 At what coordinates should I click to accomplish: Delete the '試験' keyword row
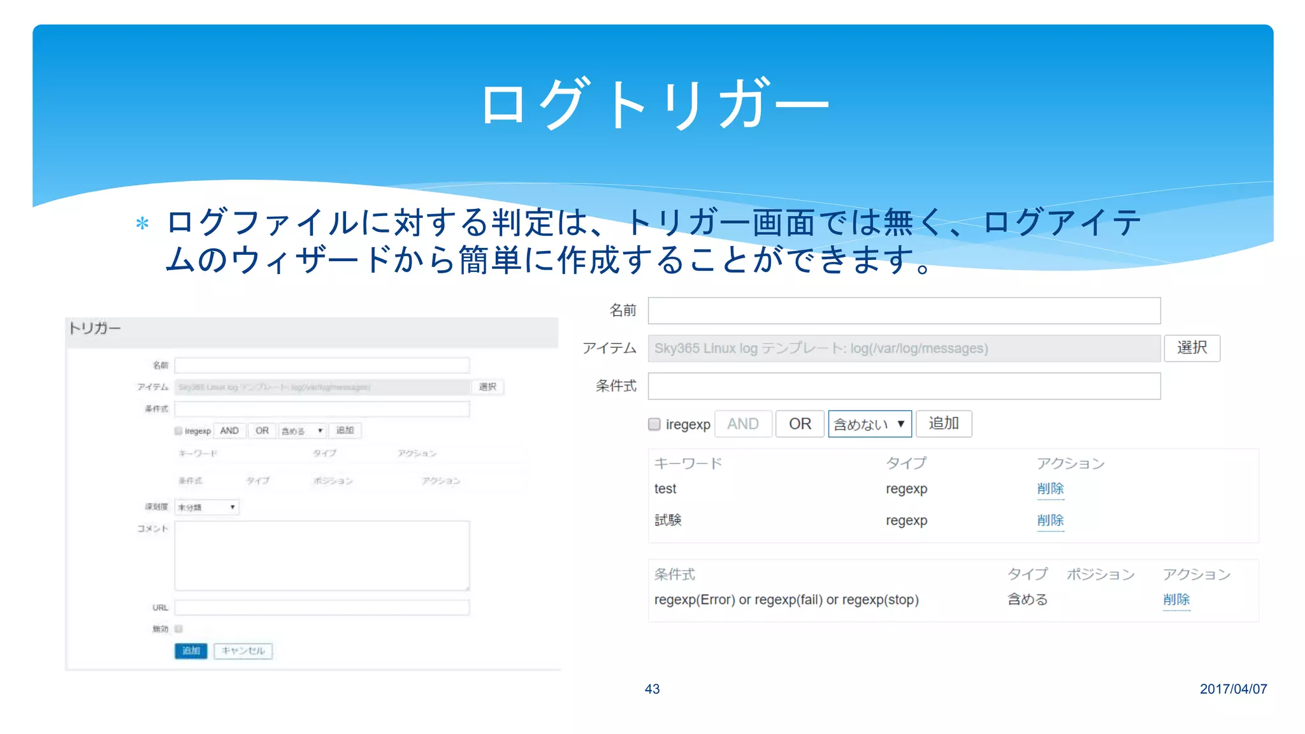(x=1050, y=521)
